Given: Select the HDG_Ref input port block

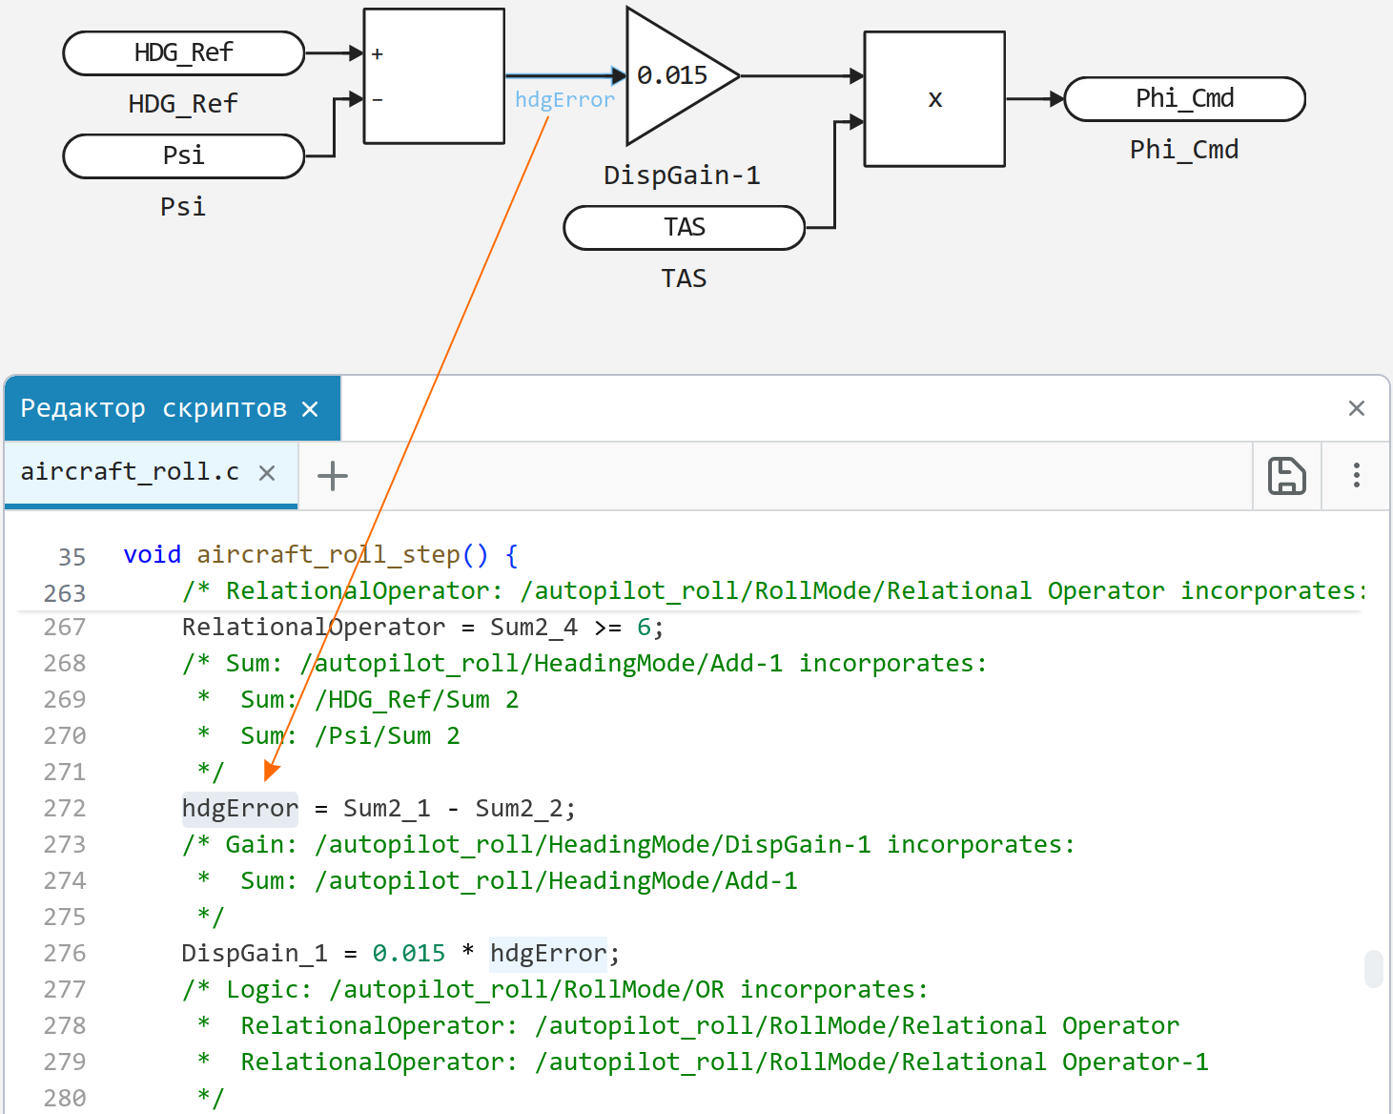Looking at the screenshot, I should click(184, 53).
